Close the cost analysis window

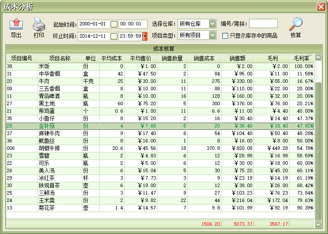click(321, 6)
